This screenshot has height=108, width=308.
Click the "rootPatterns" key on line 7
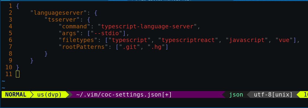coord(83,47)
